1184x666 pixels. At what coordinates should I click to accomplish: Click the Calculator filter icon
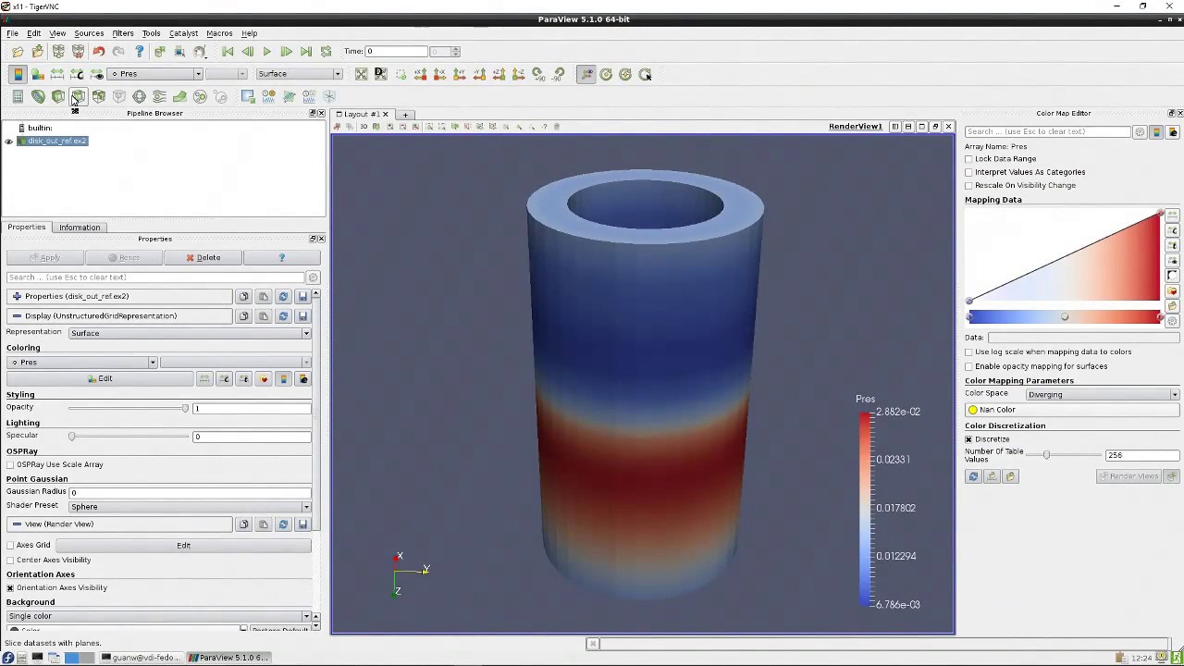tap(18, 96)
